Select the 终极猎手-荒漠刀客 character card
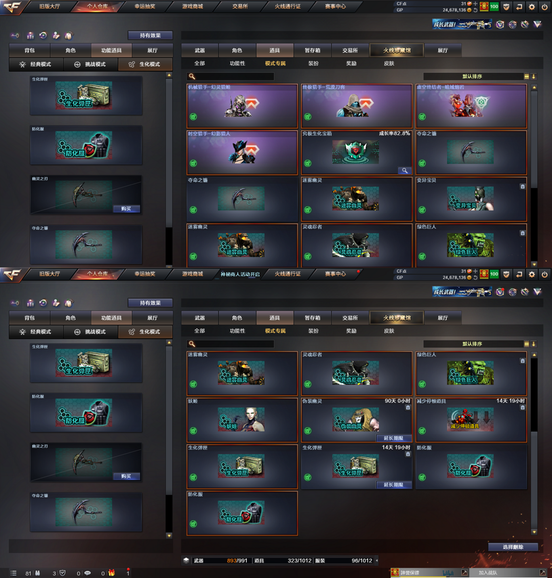The image size is (552, 578). 356,106
